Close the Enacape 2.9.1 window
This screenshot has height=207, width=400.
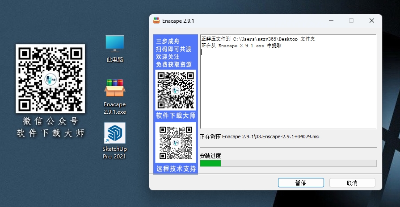(x=372, y=21)
